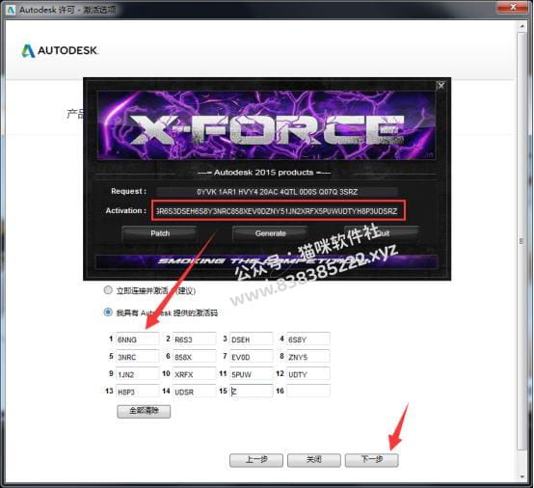Click field 8 containing ZNY5
The width and height of the screenshot is (534, 488).
coord(308,357)
